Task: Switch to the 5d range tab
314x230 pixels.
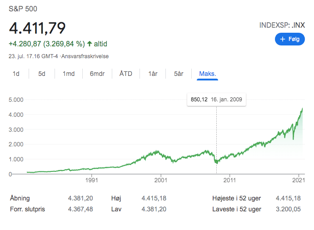Action: pos(42,74)
